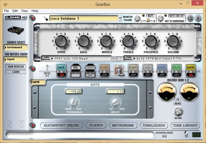Screen dimensions: 206x143
Task: Click the HUM REDUCER button
Action: [x=16, y=67]
